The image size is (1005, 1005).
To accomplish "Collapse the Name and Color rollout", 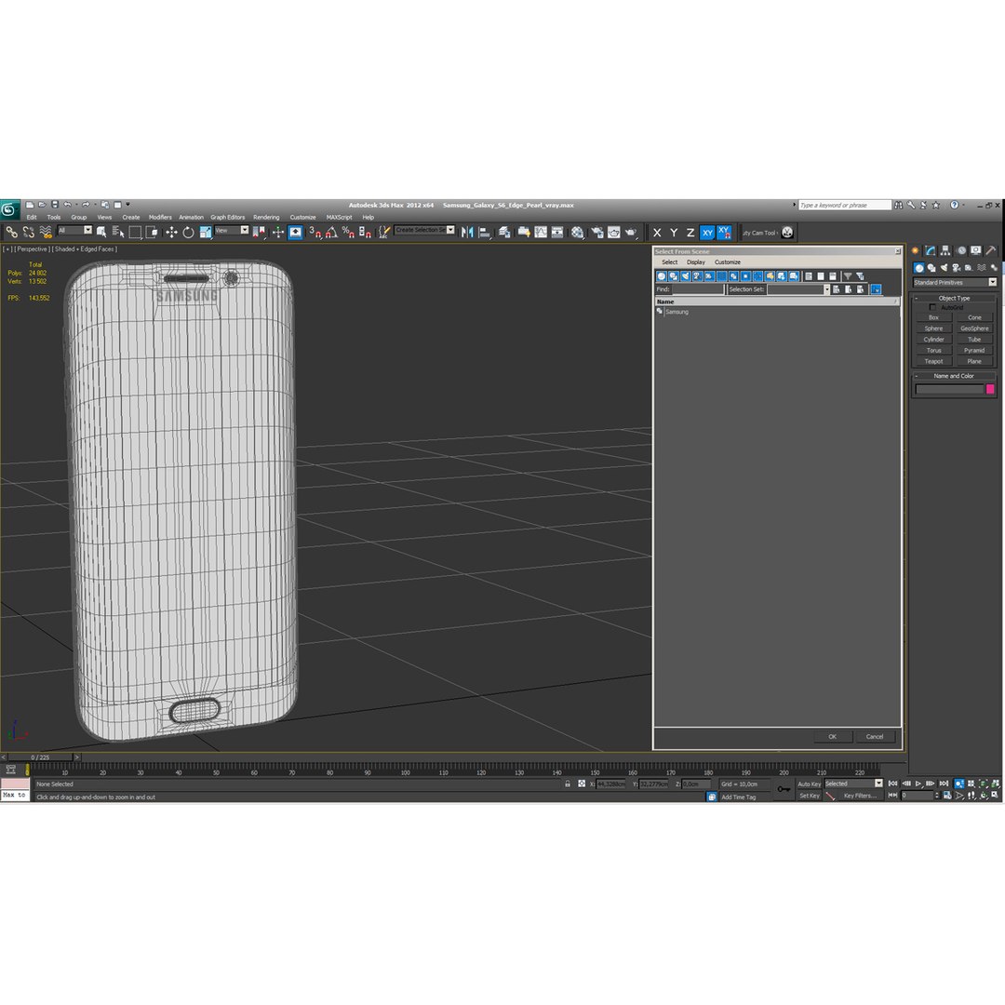I will pyautogui.click(x=954, y=376).
